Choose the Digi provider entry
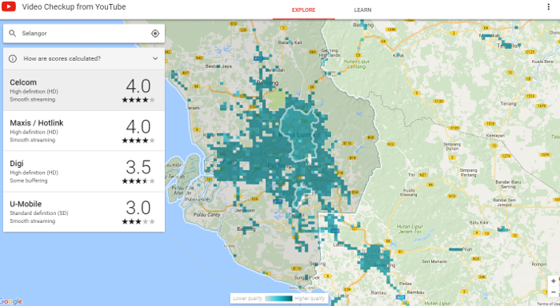This screenshot has height=306, width=560. 84,172
